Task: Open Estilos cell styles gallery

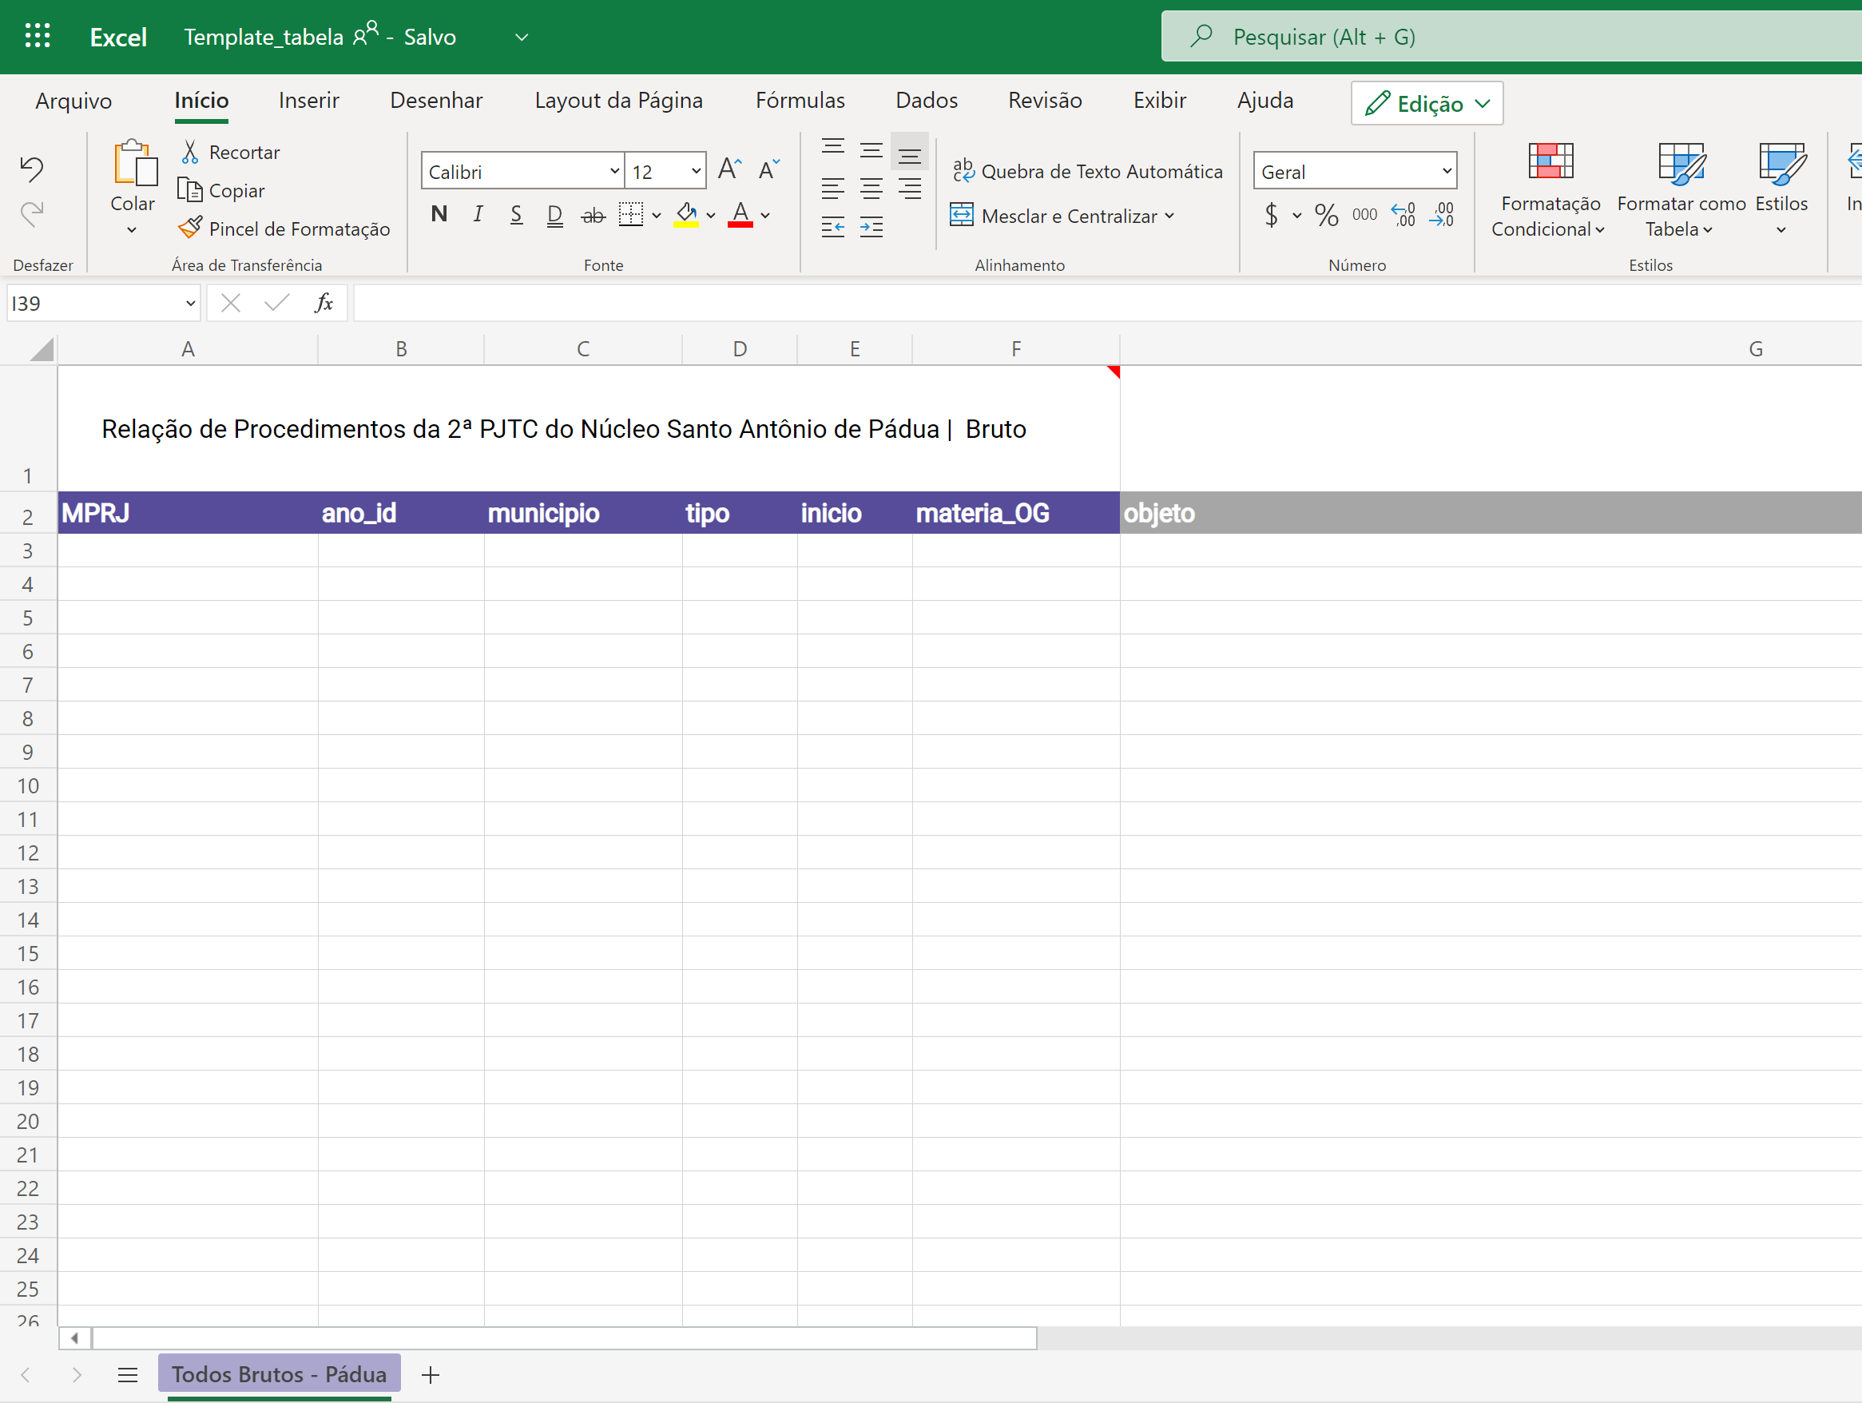Action: pyautogui.click(x=1781, y=190)
